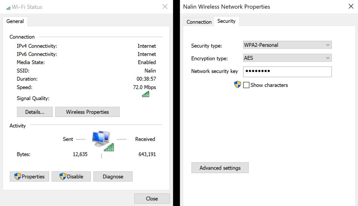This screenshot has width=358, height=206.
Task: Click the Signal Quality bars icon
Action: (x=145, y=94)
